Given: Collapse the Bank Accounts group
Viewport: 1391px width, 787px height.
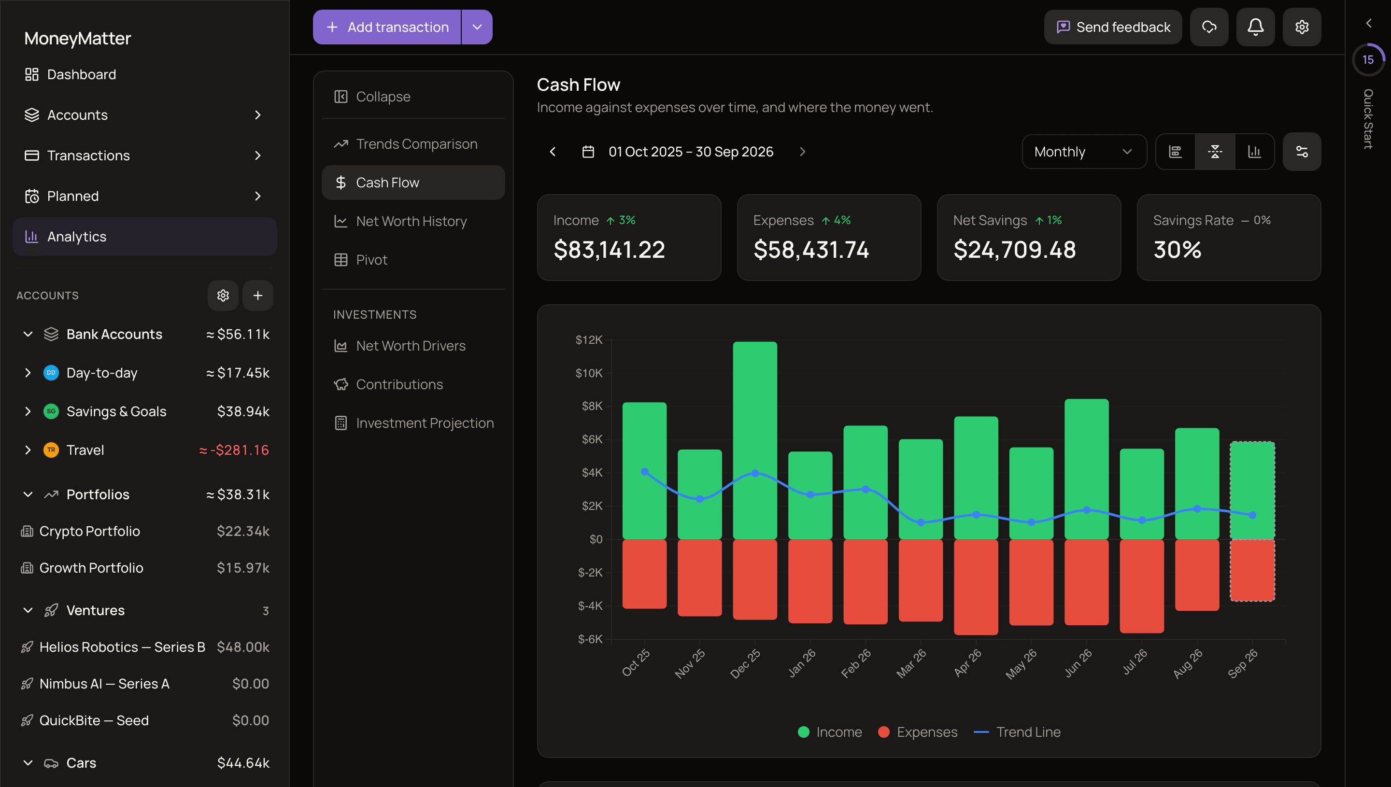Looking at the screenshot, I should point(28,334).
